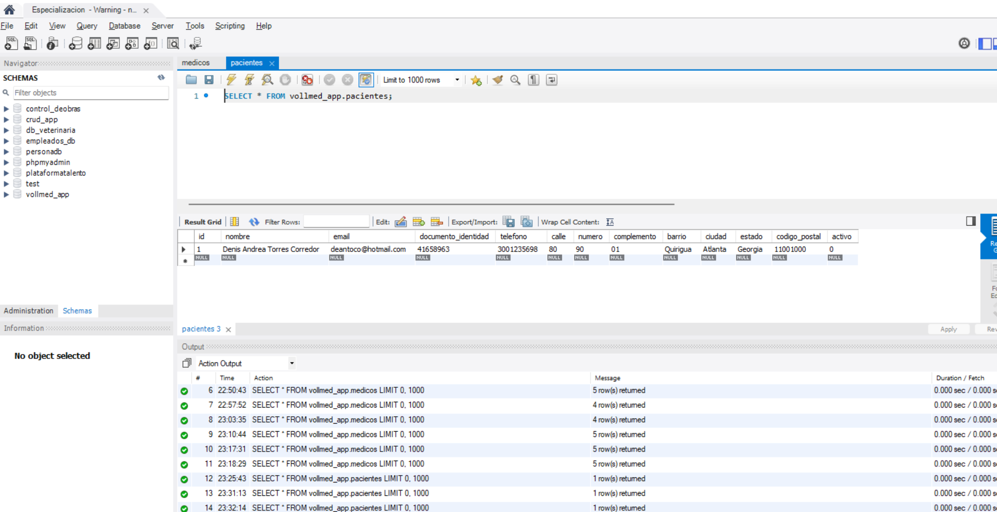Open find panel magnifier in query toolbar

(515, 80)
